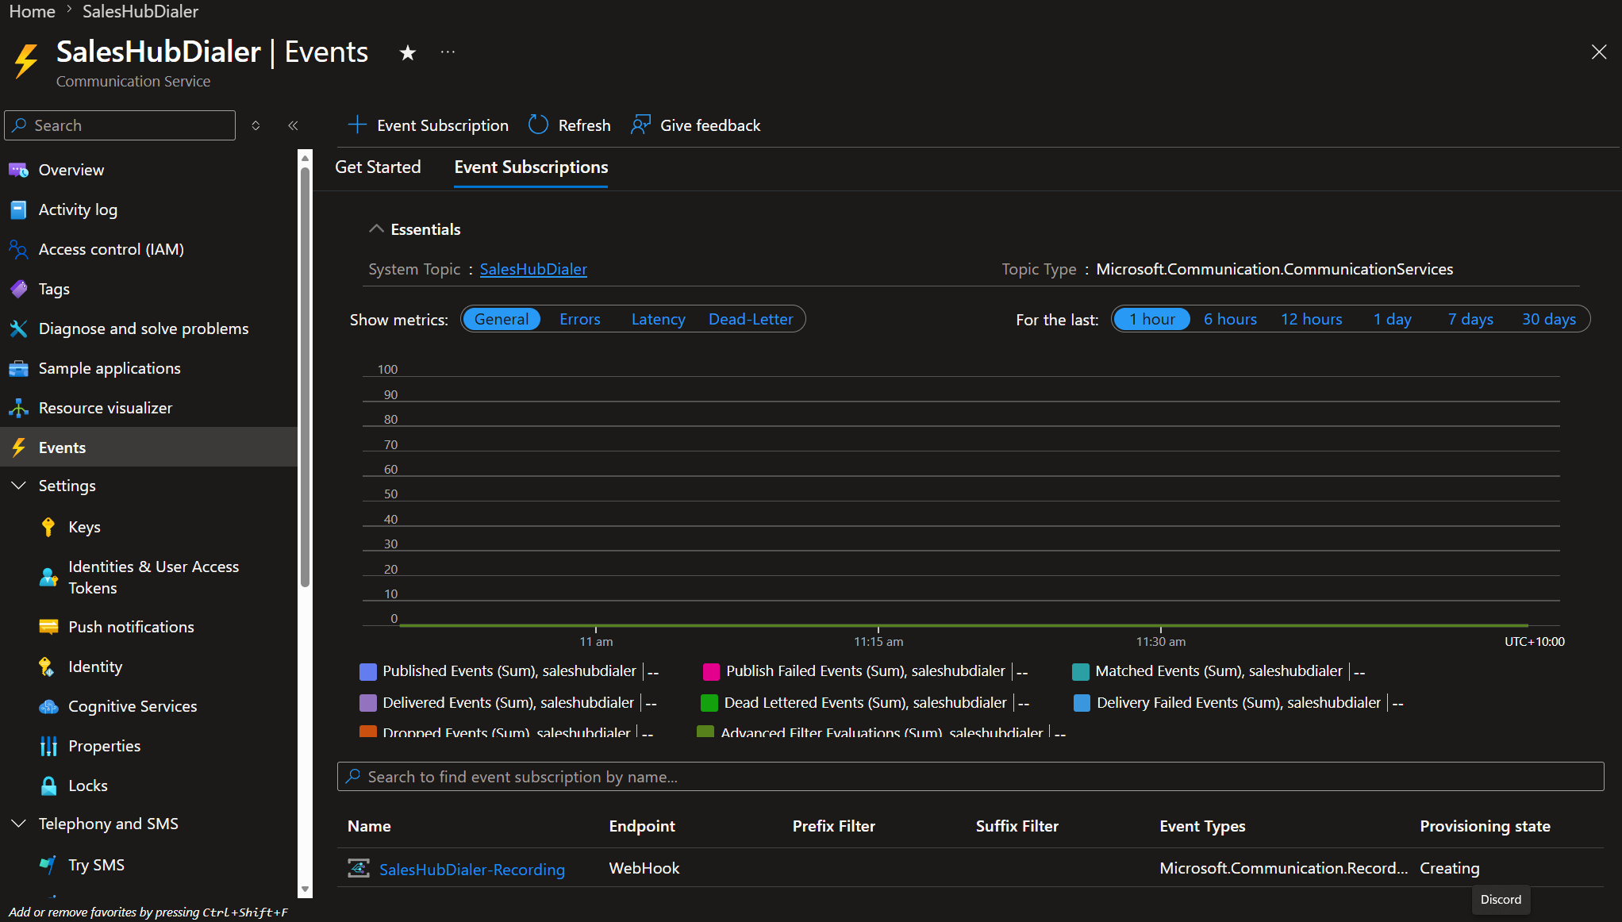Click the sidebar scroll down arrow
Viewport: 1622px width, 922px height.
pos(305,889)
